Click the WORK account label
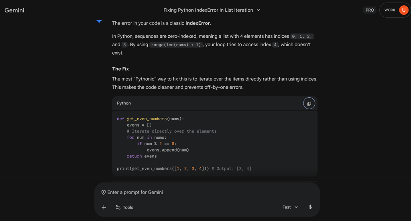The image size is (411, 221). click(389, 10)
